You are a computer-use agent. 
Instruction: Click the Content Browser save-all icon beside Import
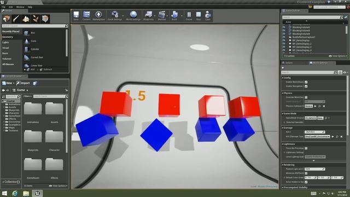click(x=35, y=83)
